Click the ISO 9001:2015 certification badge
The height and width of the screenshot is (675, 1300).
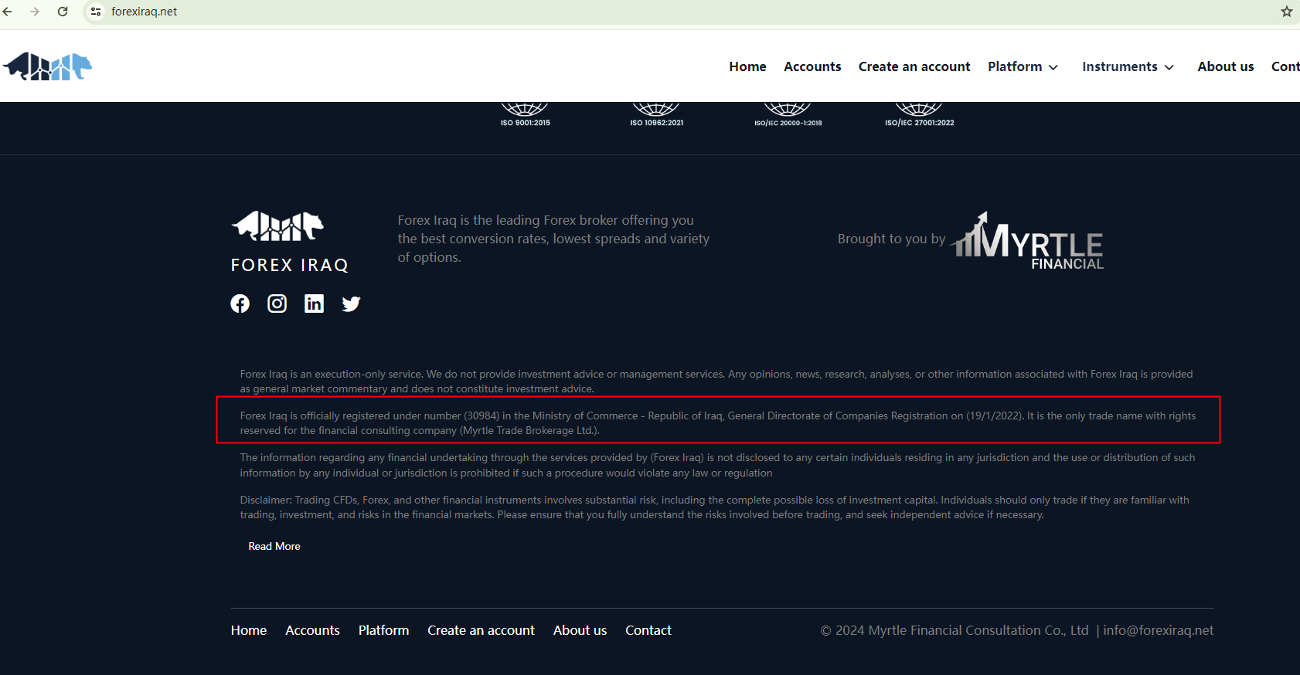tap(526, 114)
